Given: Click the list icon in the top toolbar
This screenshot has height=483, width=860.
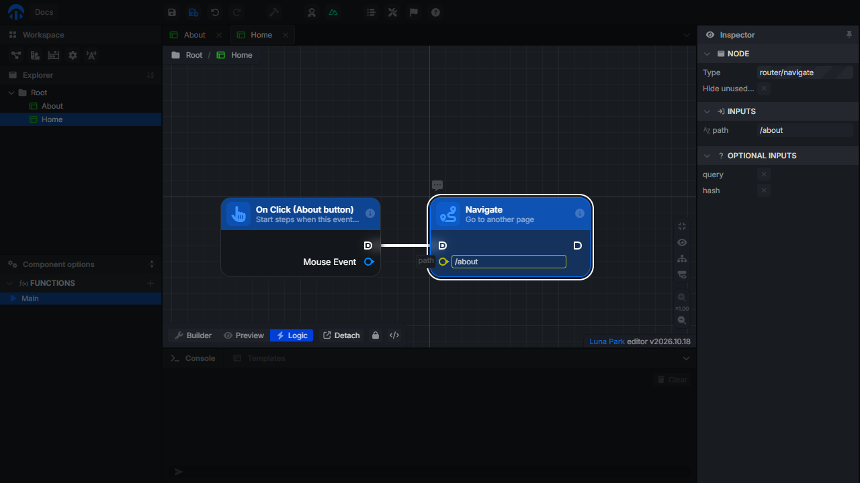Looking at the screenshot, I should point(371,12).
